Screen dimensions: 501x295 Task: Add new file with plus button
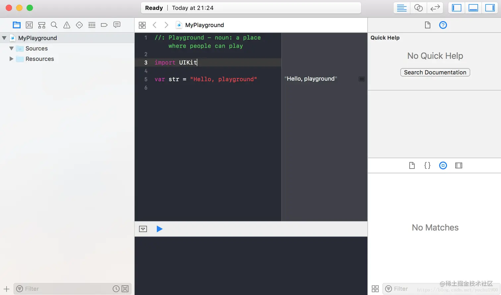pos(6,289)
